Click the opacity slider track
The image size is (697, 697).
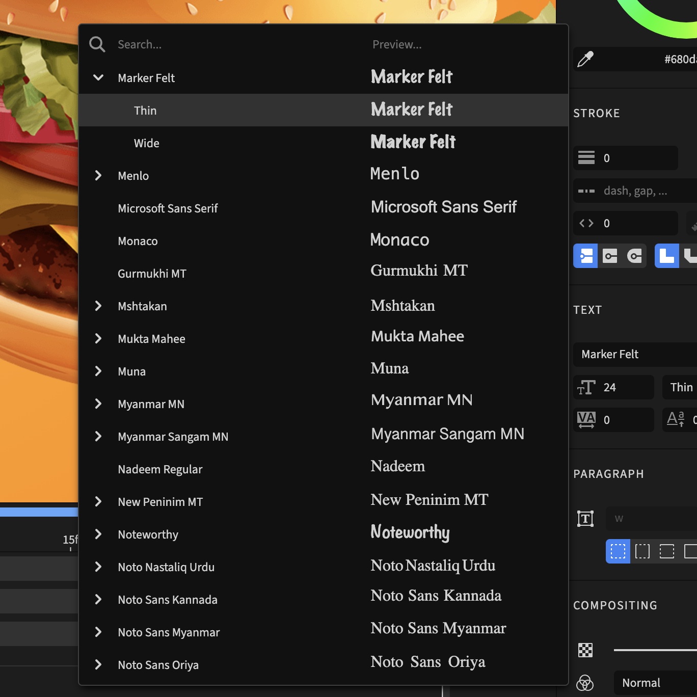[x=655, y=650]
